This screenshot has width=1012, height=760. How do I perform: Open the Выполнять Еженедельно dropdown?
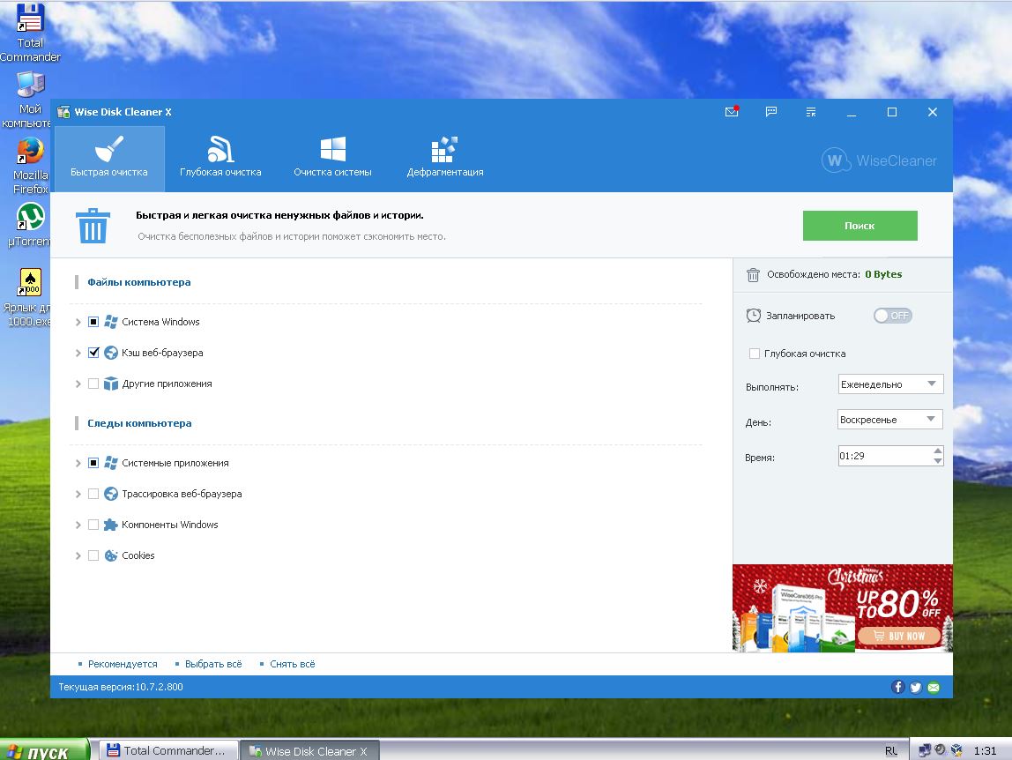(890, 384)
